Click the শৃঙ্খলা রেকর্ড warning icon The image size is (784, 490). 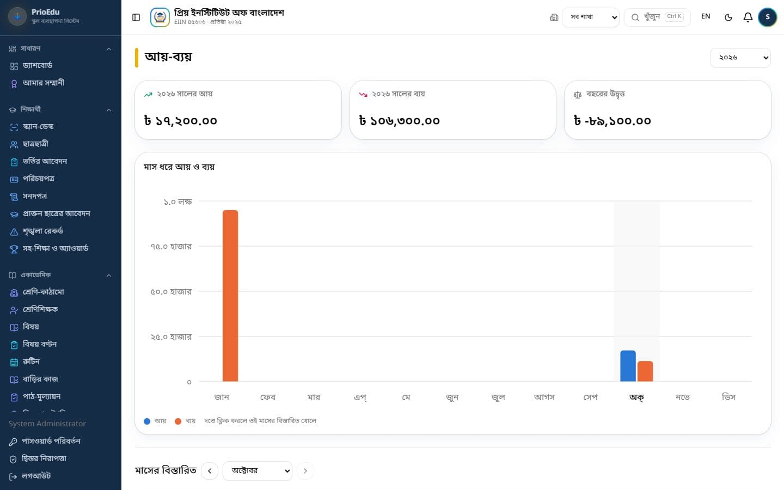(x=14, y=231)
